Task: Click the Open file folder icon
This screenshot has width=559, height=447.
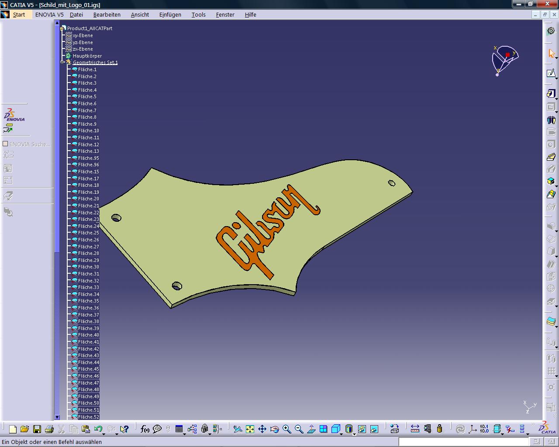Action: 25,429
